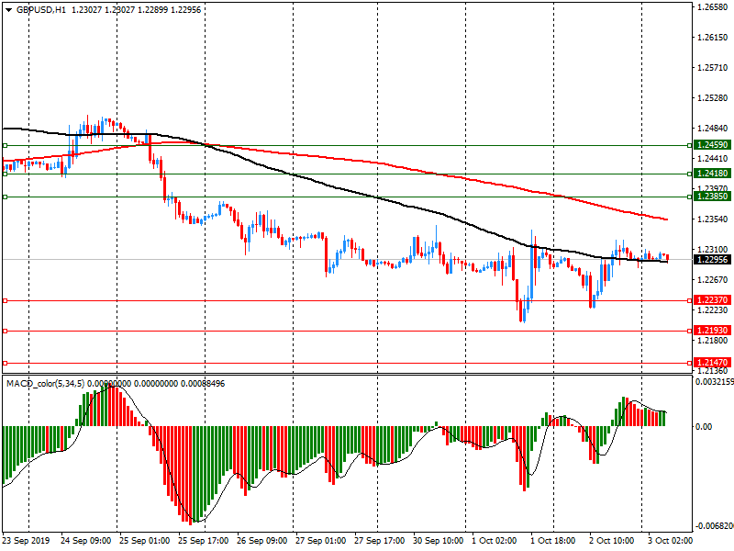Screen dimensions: 734x551
Task: Click the 1.23540 price axis value
Action: [x=713, y=219]
